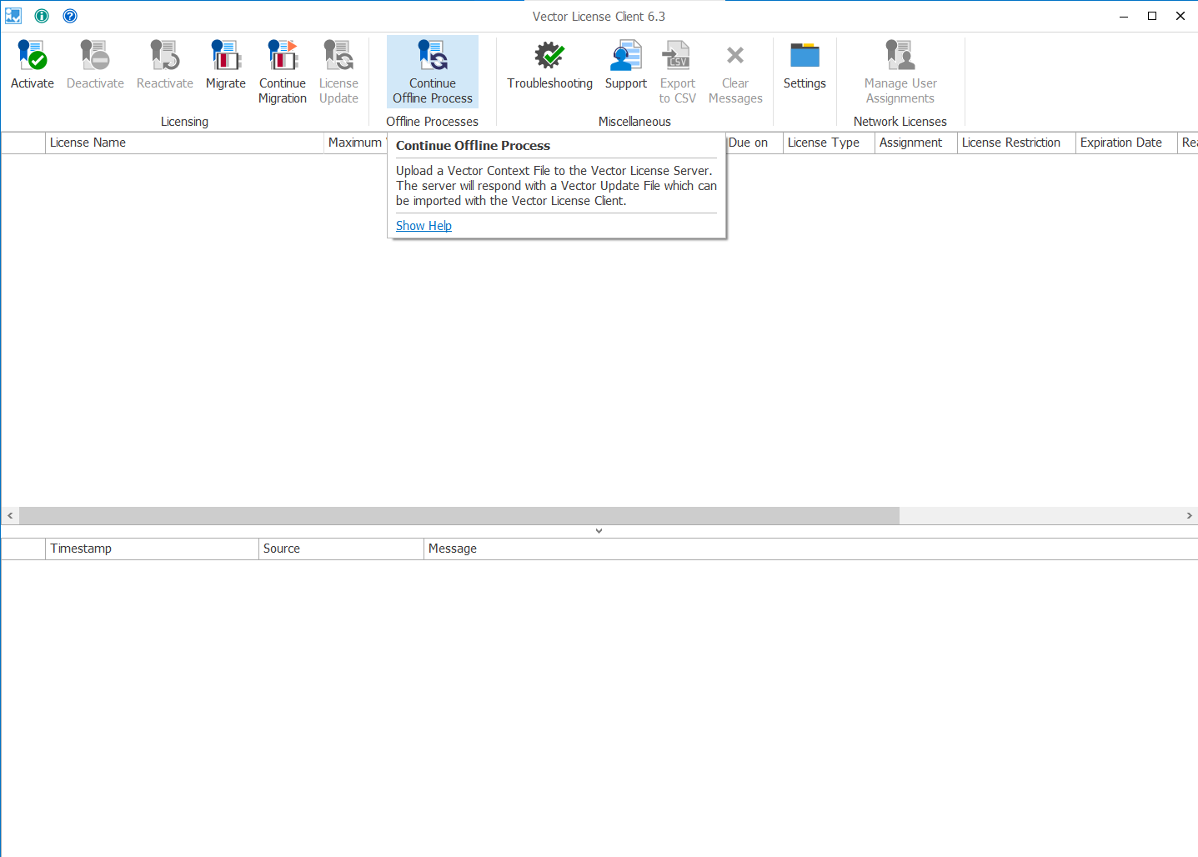
Task: Follow the Show Help link in tooltip
Action: tap(424, 226)
